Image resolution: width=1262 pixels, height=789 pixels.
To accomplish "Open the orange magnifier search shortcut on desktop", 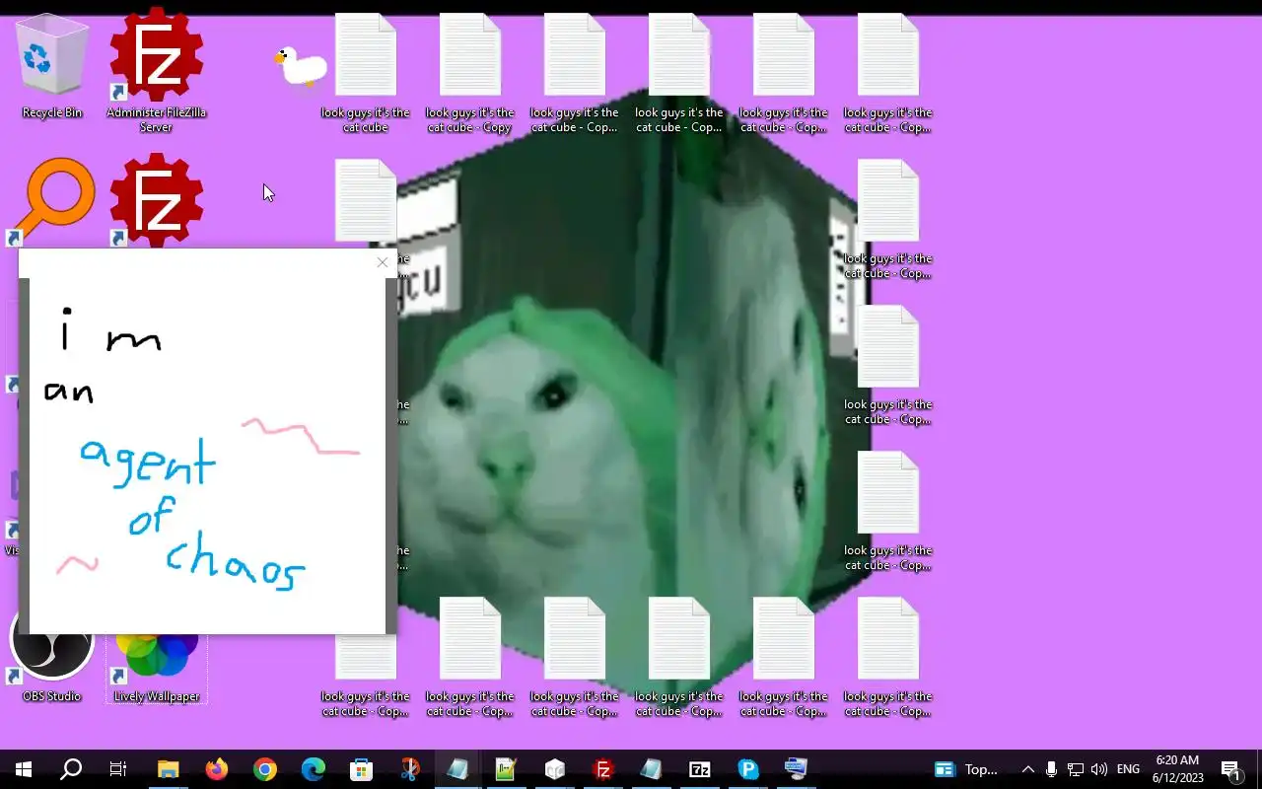I will 52,201.
